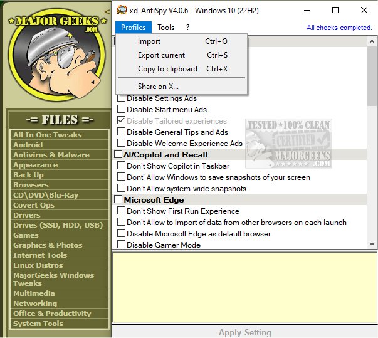Go to the Networking category
This screenshot has height=338, width=378.
tap(35, 304)
